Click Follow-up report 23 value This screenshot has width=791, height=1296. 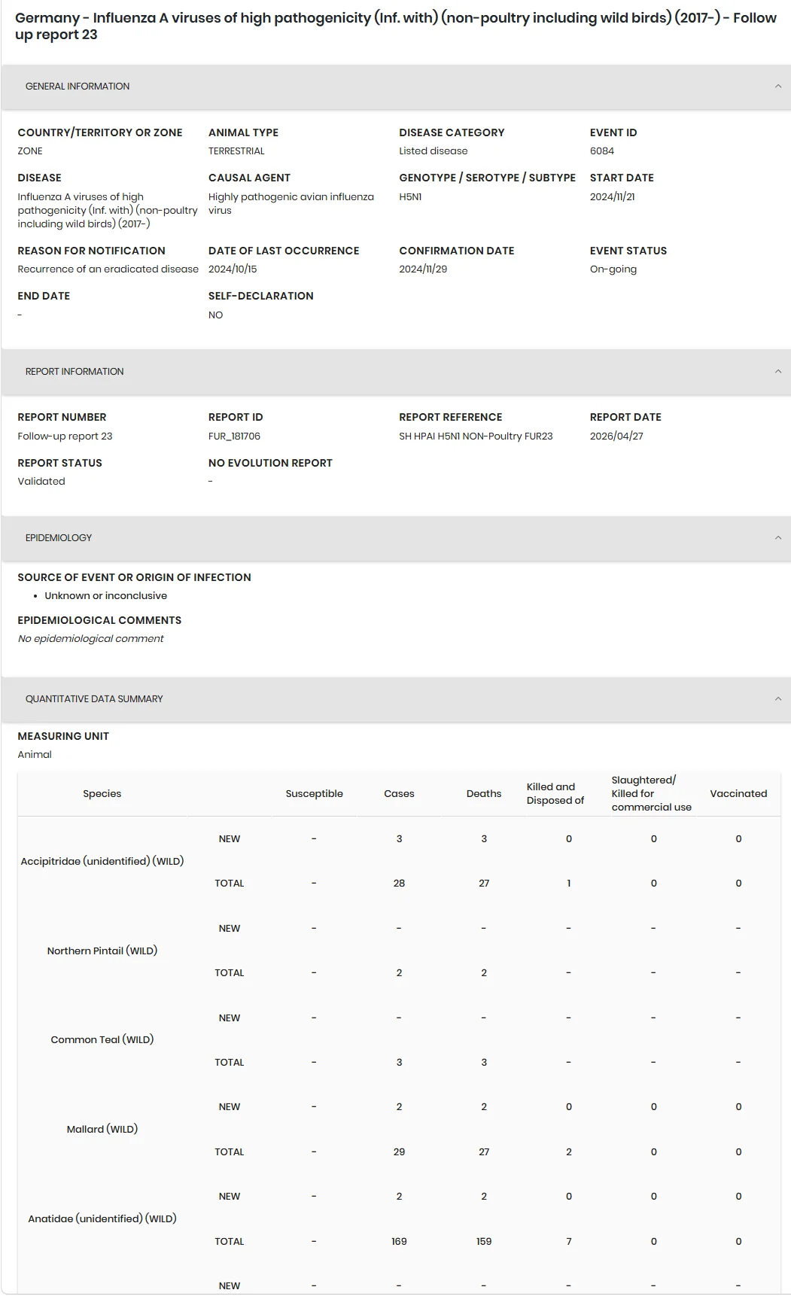pyautogui.click(x=65, y=437)
